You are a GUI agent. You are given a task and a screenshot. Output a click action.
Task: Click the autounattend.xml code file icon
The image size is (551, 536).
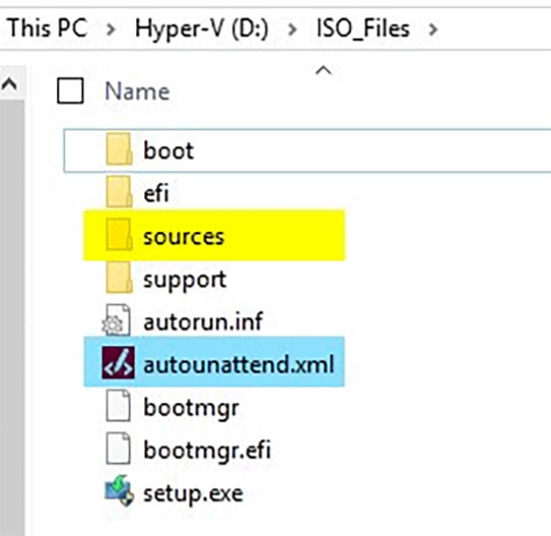coord(118,363)
